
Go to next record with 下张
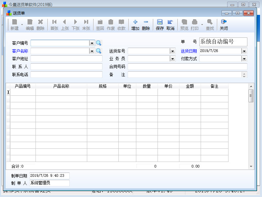coord(76,25)
